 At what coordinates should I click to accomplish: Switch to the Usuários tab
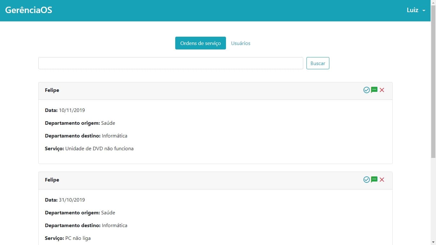click(240, 43)
